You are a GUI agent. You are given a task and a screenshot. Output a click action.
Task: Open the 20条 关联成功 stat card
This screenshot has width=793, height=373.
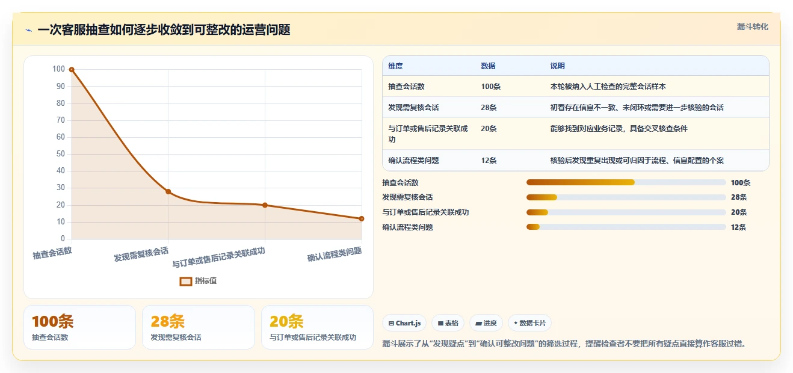click(317, 327)
